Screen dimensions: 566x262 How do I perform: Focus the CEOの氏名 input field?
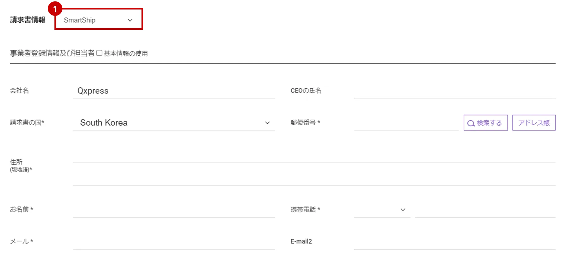point(454,91)
